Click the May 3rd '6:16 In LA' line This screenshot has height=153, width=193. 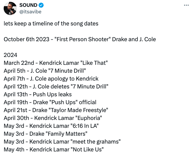(51, 126)
